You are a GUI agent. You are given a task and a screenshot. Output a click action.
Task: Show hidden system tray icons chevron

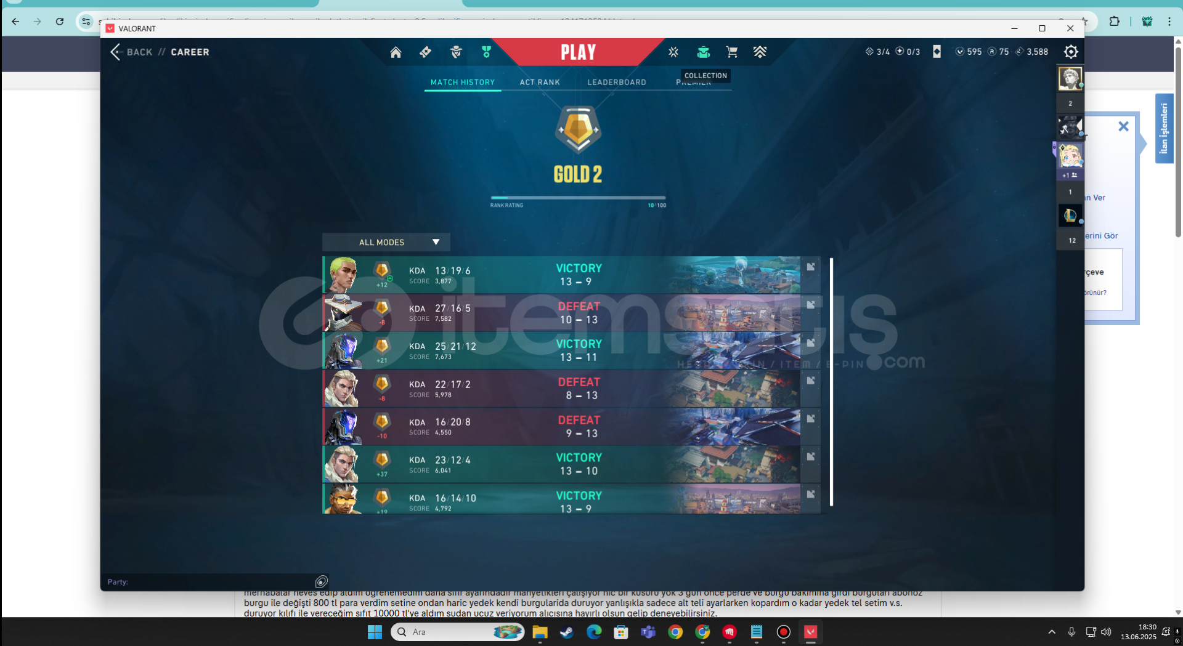1052,632
